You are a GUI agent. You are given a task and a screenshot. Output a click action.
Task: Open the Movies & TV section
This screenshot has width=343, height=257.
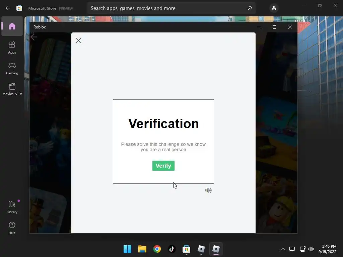pyautogui.click(x=12, y=89)
